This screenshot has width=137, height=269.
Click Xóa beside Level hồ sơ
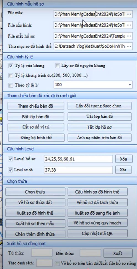pos(123,159)
